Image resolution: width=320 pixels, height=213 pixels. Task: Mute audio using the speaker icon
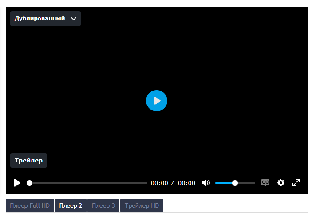[206, 183]
